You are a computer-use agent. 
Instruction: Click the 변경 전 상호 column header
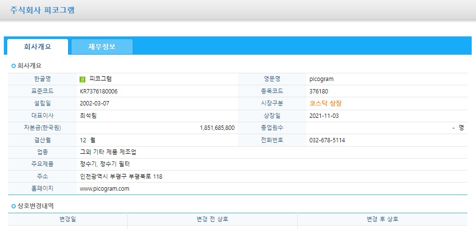[212, 219]
